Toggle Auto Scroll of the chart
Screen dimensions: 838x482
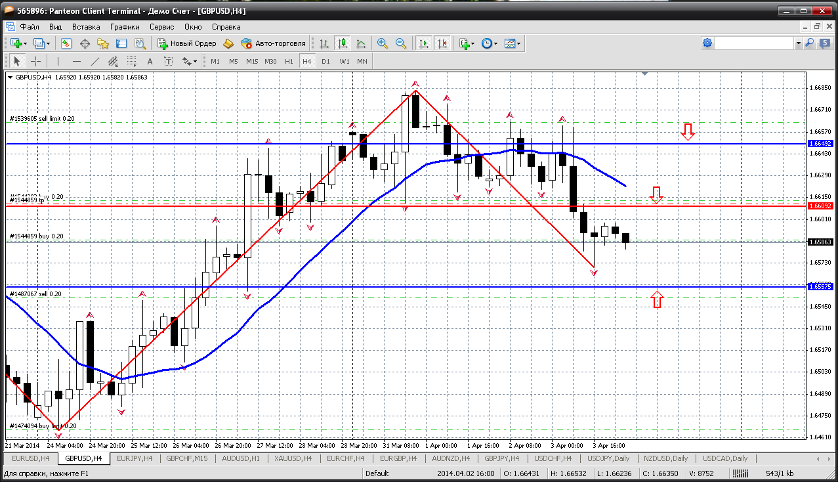click(424, 43)
